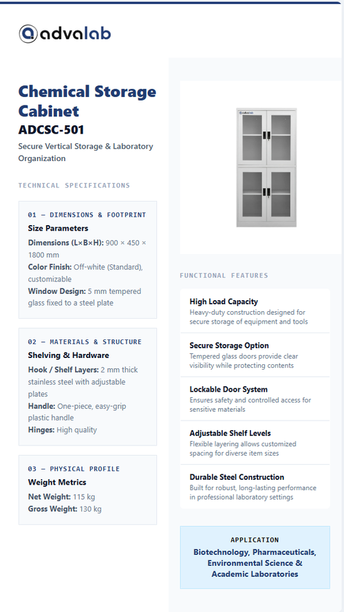This screenshot has height=612, width=344.
Task: Click the Secure Vertical Storage subtitle
Action: (86, 152)
